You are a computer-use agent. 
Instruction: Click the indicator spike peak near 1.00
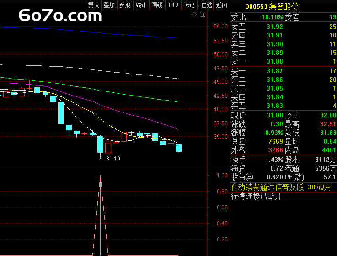coord(101,176)
